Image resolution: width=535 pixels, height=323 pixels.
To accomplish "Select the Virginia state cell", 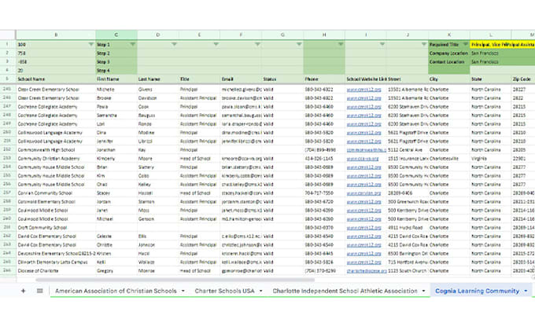I will pos(491,159).
